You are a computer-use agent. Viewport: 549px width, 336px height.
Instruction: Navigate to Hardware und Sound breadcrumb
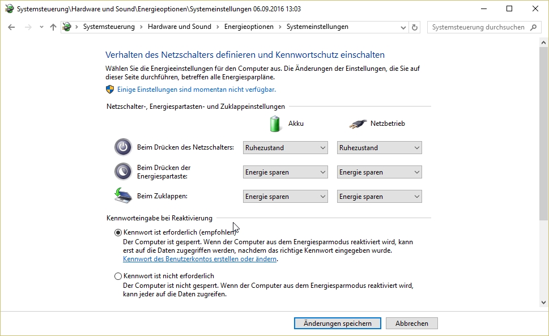coord(179,27)
